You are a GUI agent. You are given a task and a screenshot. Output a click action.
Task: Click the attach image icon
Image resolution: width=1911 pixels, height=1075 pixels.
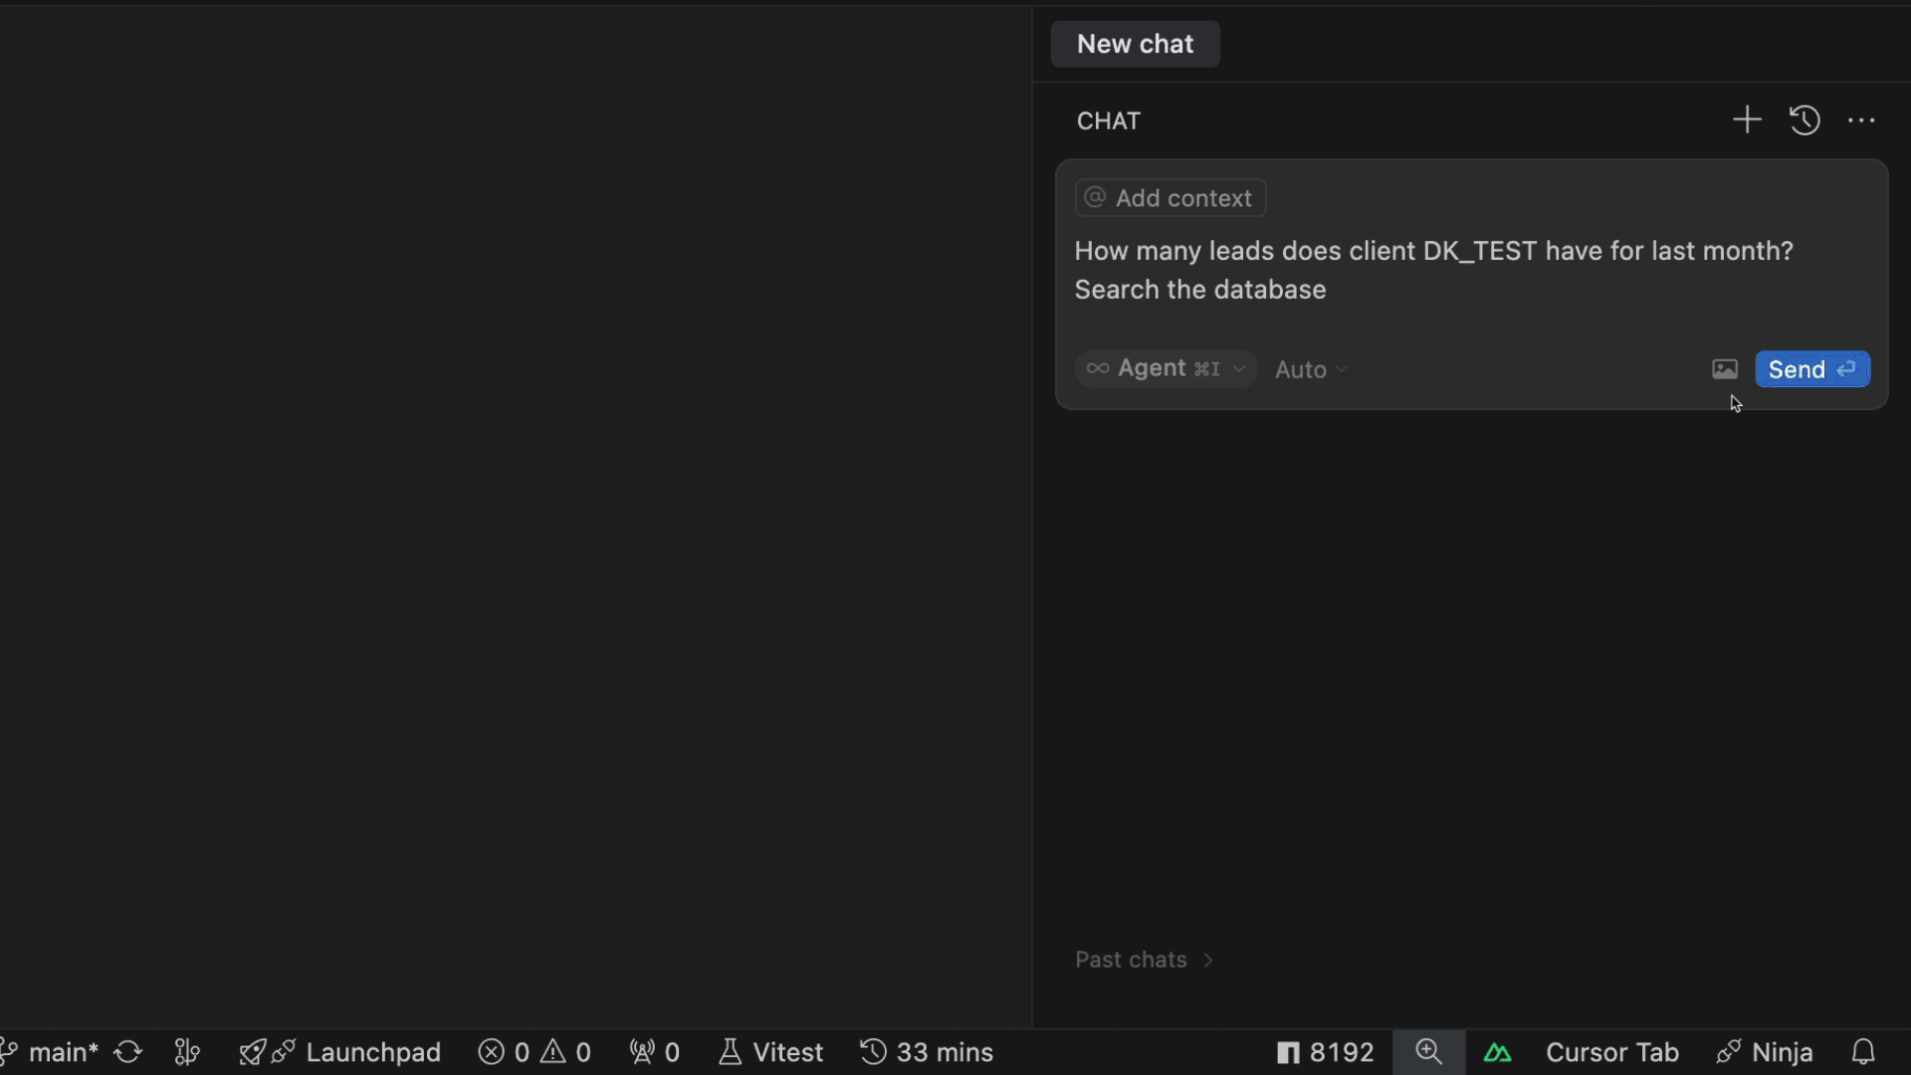tap(1725, 369)
